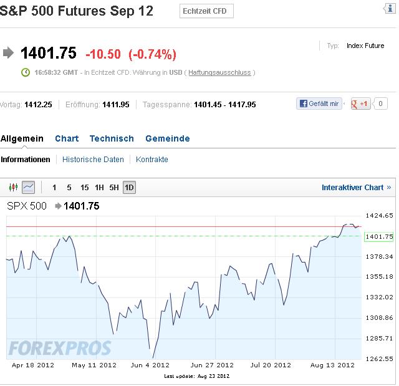399x386 pixels.
Task: Click the green clock icon
Action: (26, 72)
